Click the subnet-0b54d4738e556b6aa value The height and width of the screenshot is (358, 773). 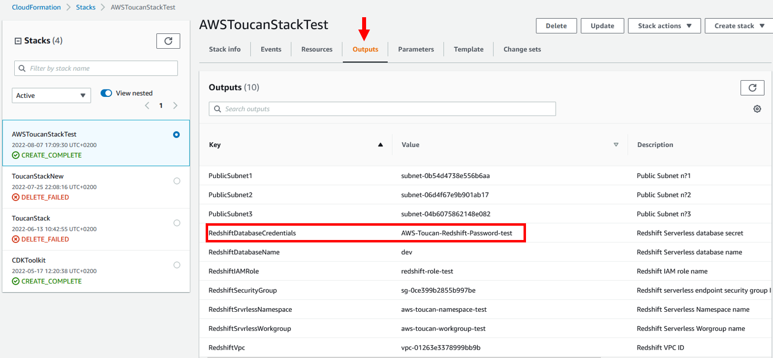445,176
